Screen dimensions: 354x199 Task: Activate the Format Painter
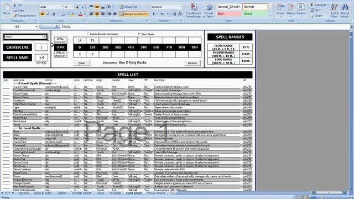[x=24, y=16]
